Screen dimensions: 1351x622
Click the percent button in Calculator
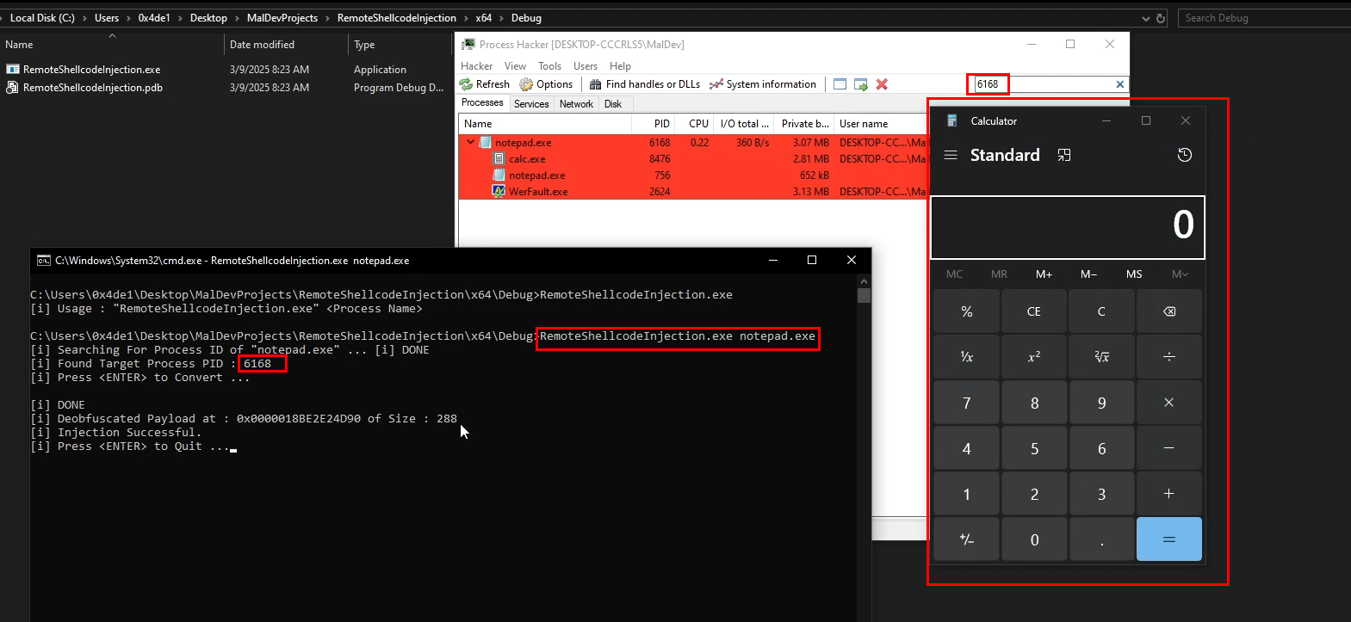[967, 311]
